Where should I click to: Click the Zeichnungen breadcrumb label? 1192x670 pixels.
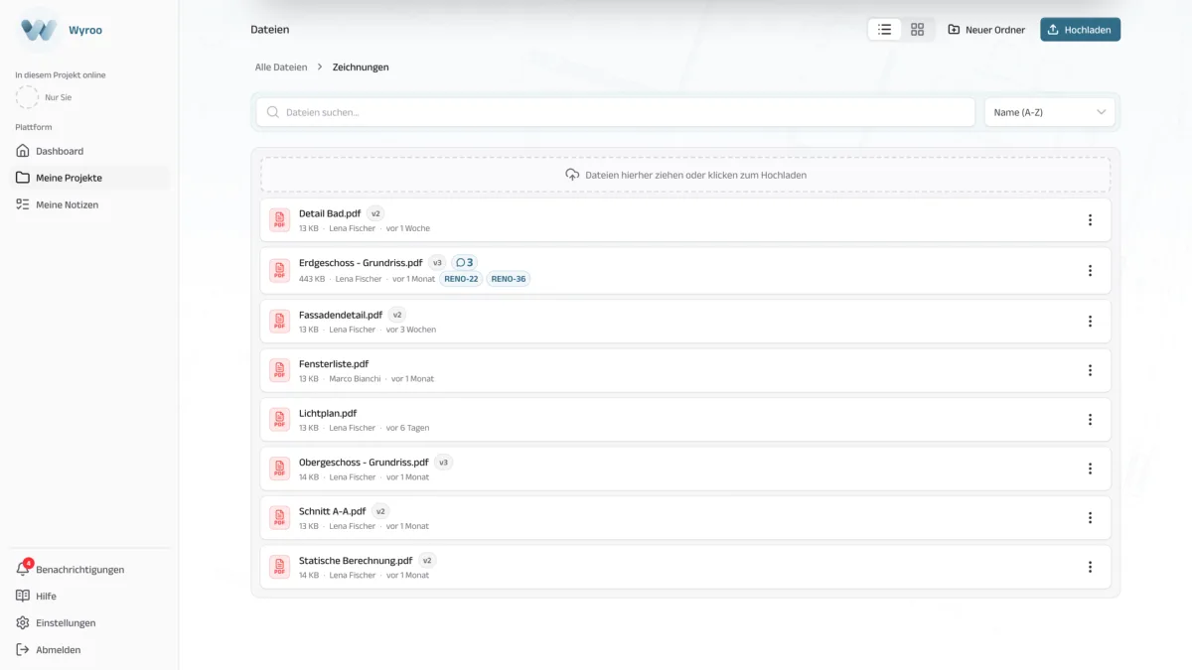[x=361, y=67]
